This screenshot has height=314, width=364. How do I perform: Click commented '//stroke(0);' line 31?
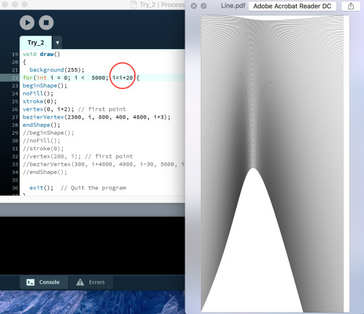coord(43,148)
